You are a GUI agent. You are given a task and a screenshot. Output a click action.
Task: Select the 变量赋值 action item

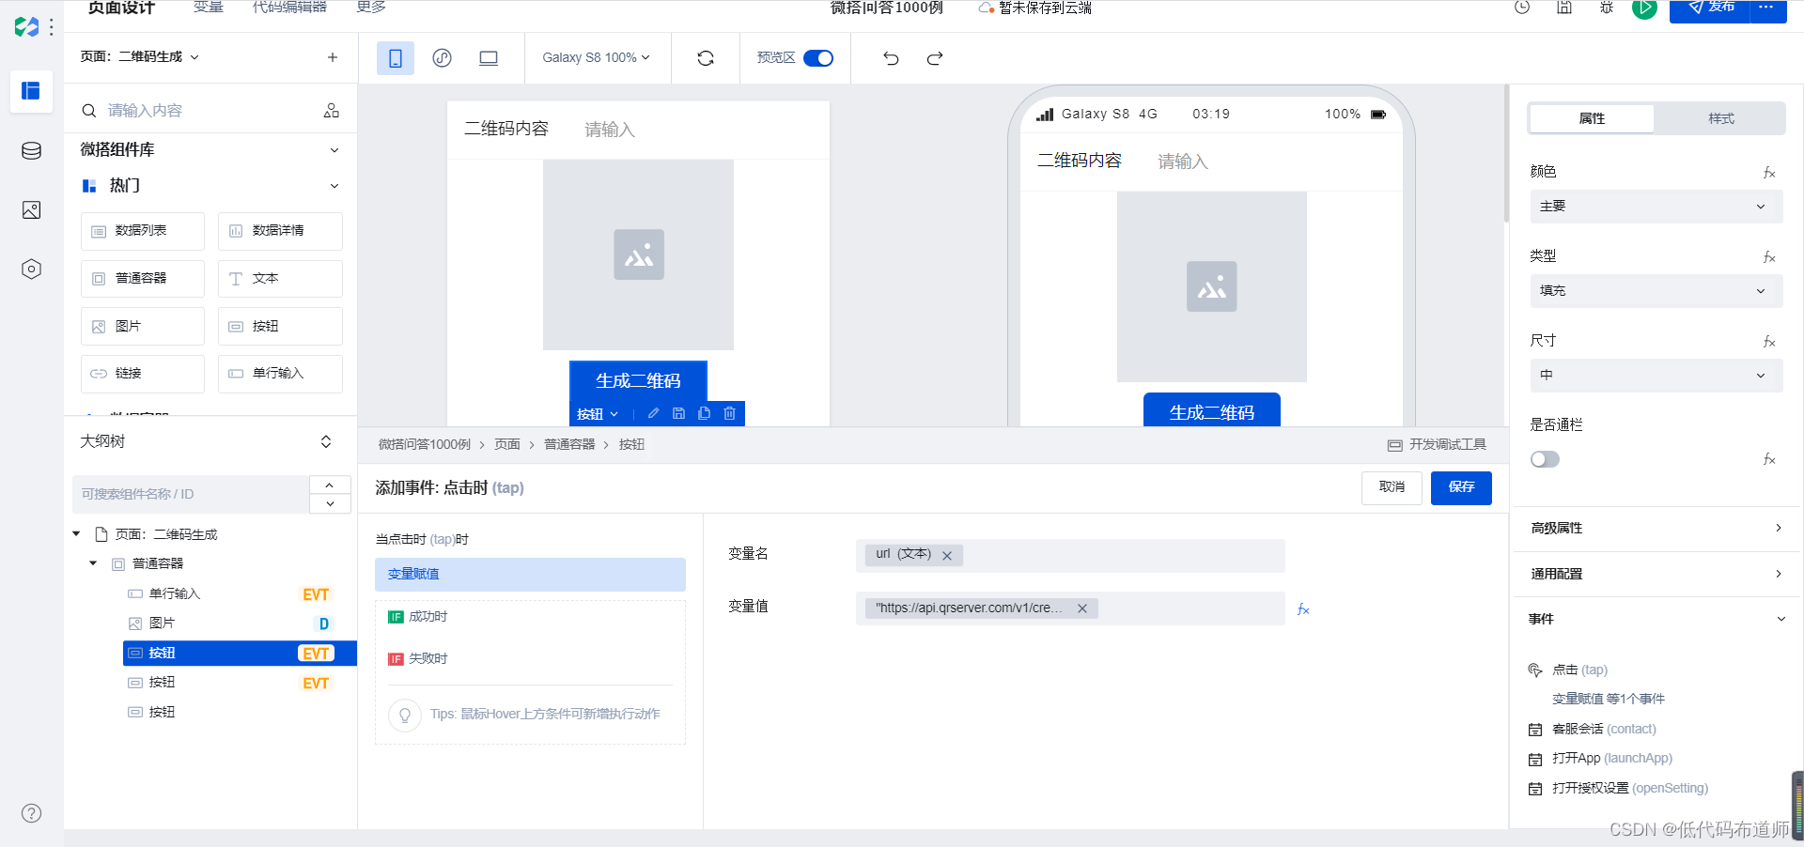click(x=530, y=575)
